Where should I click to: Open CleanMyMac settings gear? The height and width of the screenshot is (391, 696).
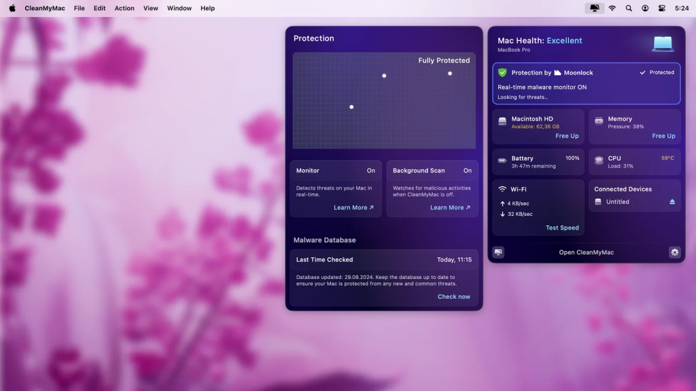click(675, 253)
